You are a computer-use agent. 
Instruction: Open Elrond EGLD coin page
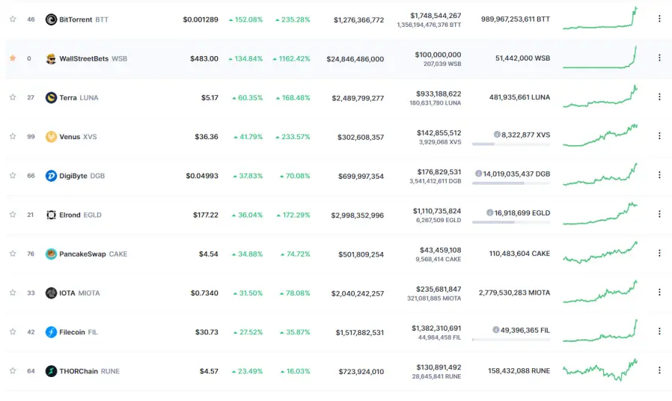(80, 215)
